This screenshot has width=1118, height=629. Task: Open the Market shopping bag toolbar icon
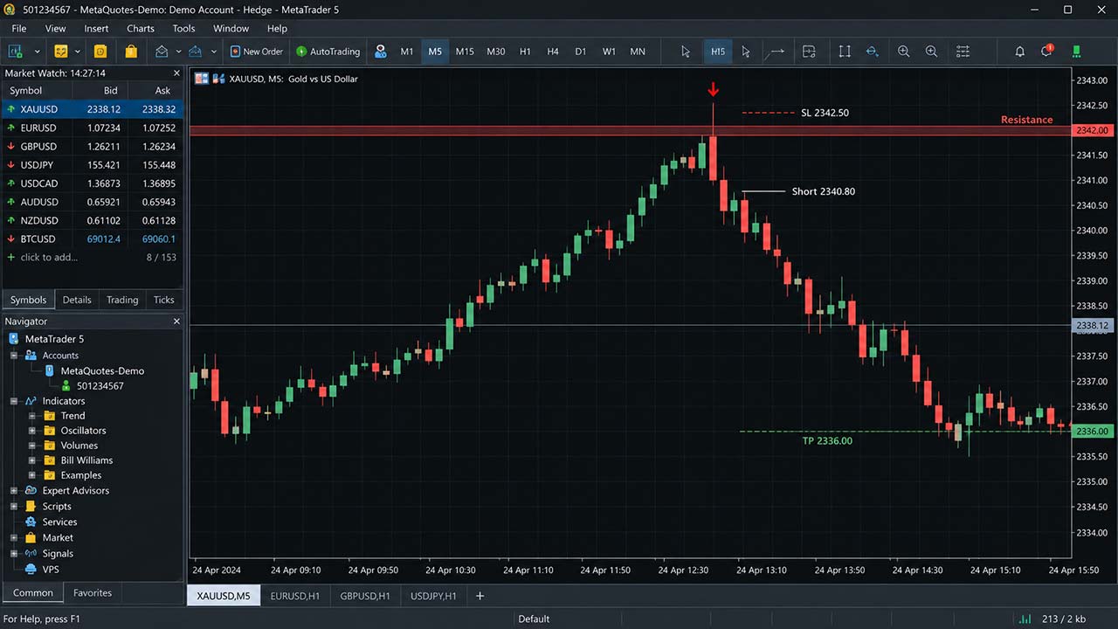(x=130, y=52)
